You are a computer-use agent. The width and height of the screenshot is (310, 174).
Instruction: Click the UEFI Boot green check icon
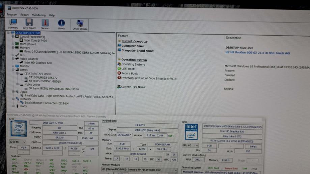click(x=119, y=69)
